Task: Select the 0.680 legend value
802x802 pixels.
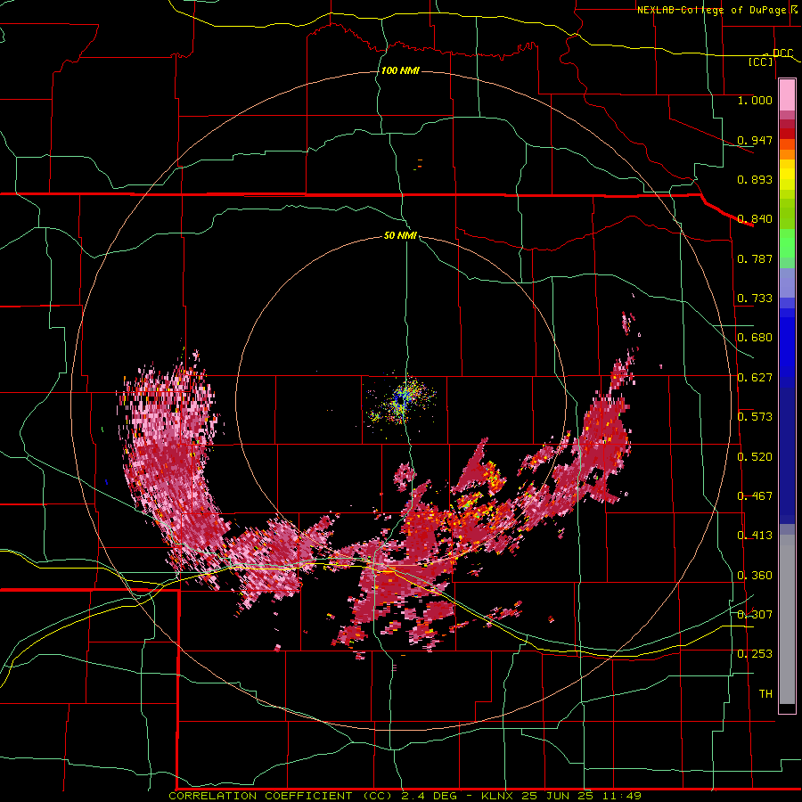Action: 755,338
